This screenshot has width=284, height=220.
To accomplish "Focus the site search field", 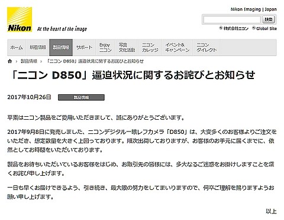I will coord(232,19).
